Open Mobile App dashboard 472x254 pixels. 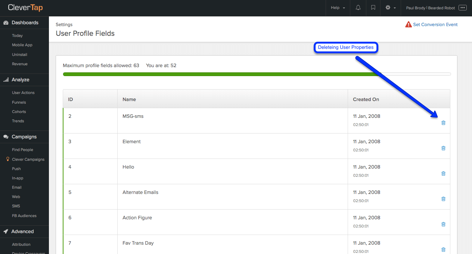pyautogui.click(x=22, y=45)
